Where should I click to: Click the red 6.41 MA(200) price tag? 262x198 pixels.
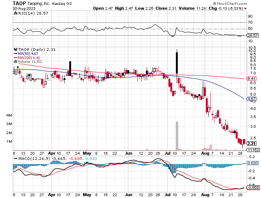(x=251, y=79)
